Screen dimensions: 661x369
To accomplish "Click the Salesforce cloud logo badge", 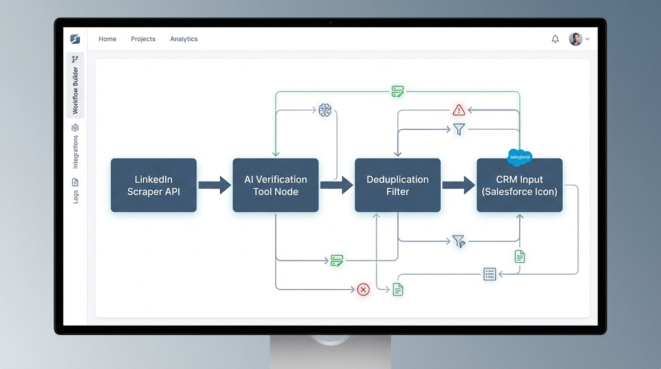I will click(520, 157).
